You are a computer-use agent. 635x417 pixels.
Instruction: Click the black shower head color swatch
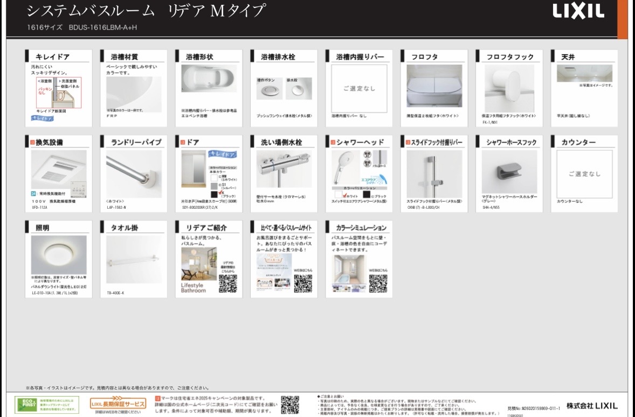coord(367,194)
